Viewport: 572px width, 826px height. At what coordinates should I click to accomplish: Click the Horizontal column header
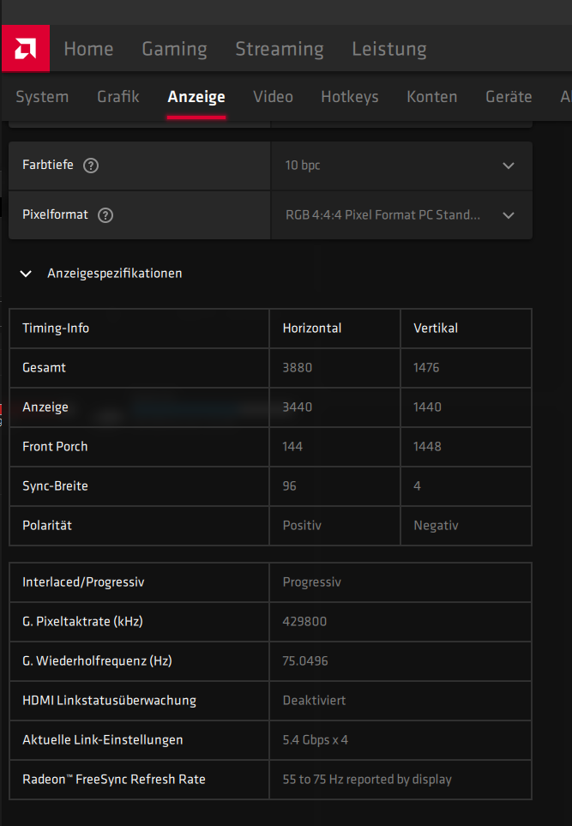click(312, 329)
